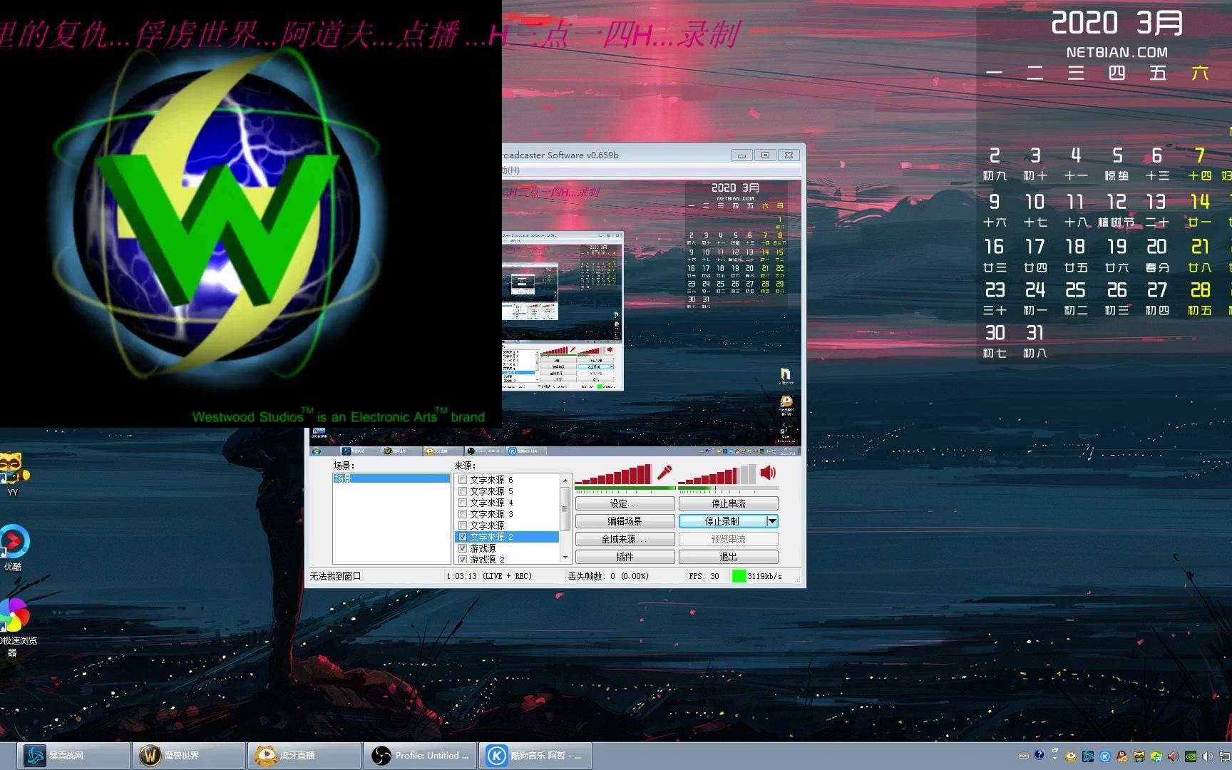Click the 1:03:13 (LIVE + REC) status text

(x=489, y=576)
